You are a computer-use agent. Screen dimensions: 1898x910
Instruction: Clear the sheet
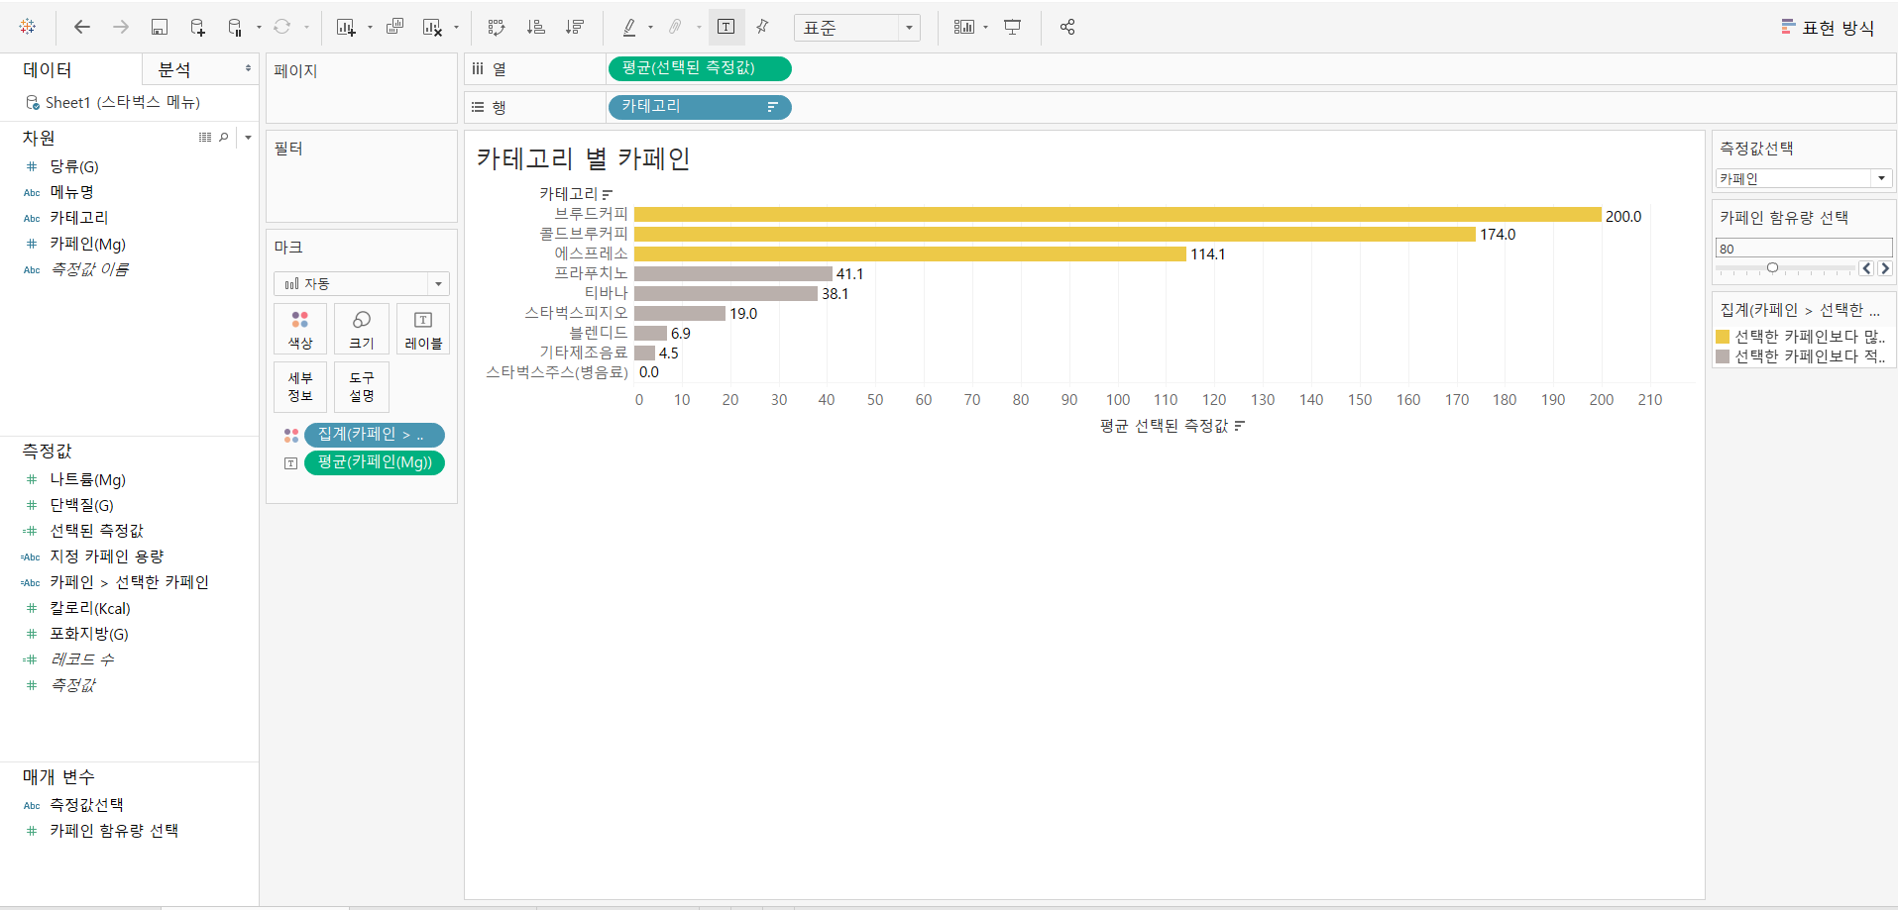[432, 27]
